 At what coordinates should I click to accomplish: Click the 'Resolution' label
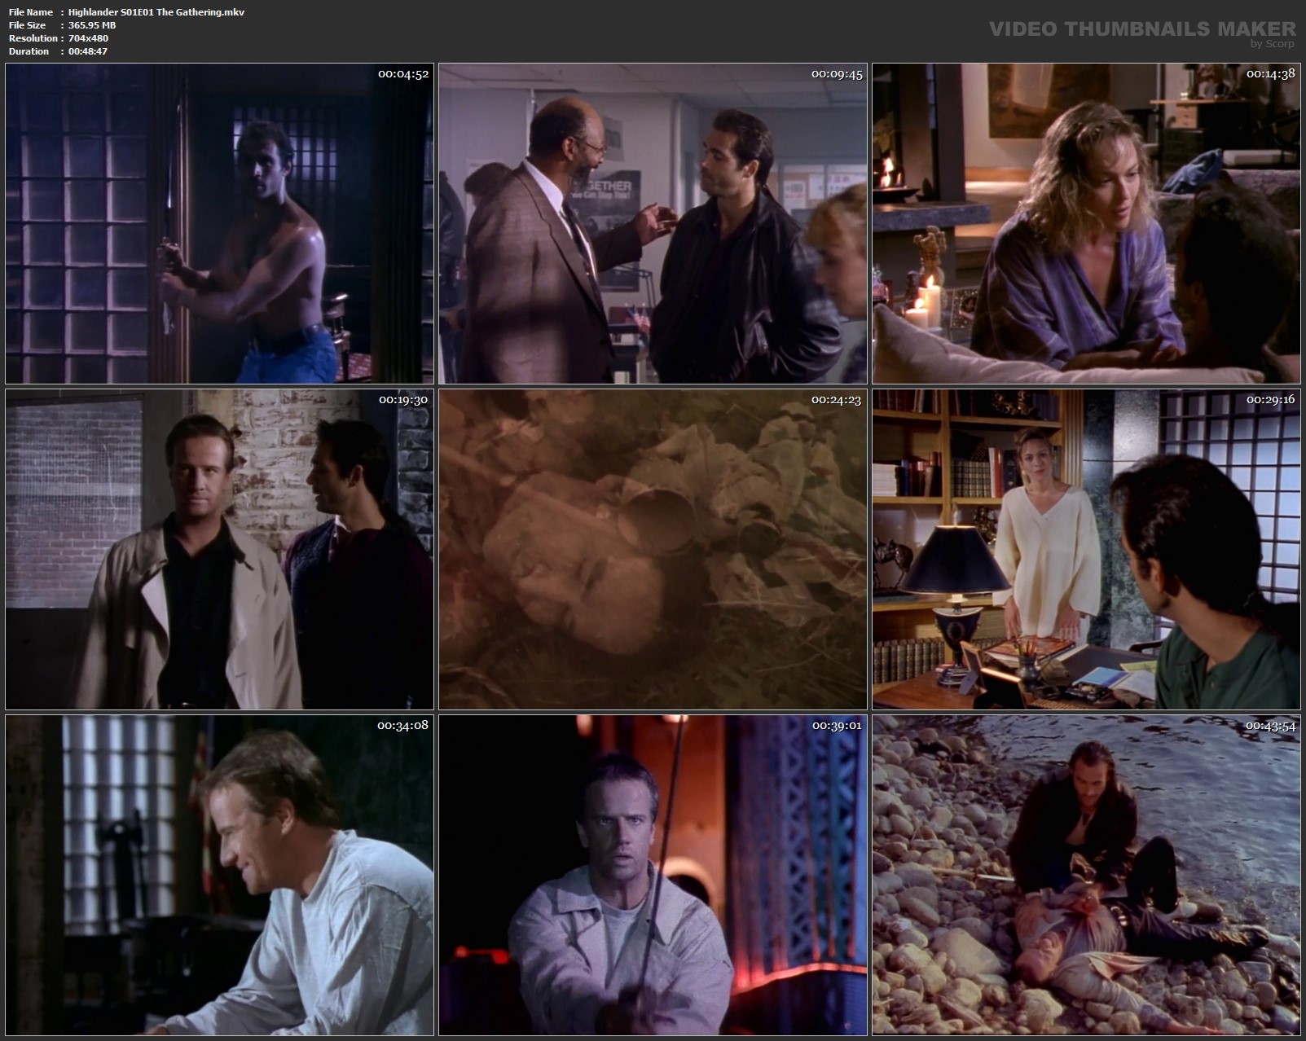point(33,38)
